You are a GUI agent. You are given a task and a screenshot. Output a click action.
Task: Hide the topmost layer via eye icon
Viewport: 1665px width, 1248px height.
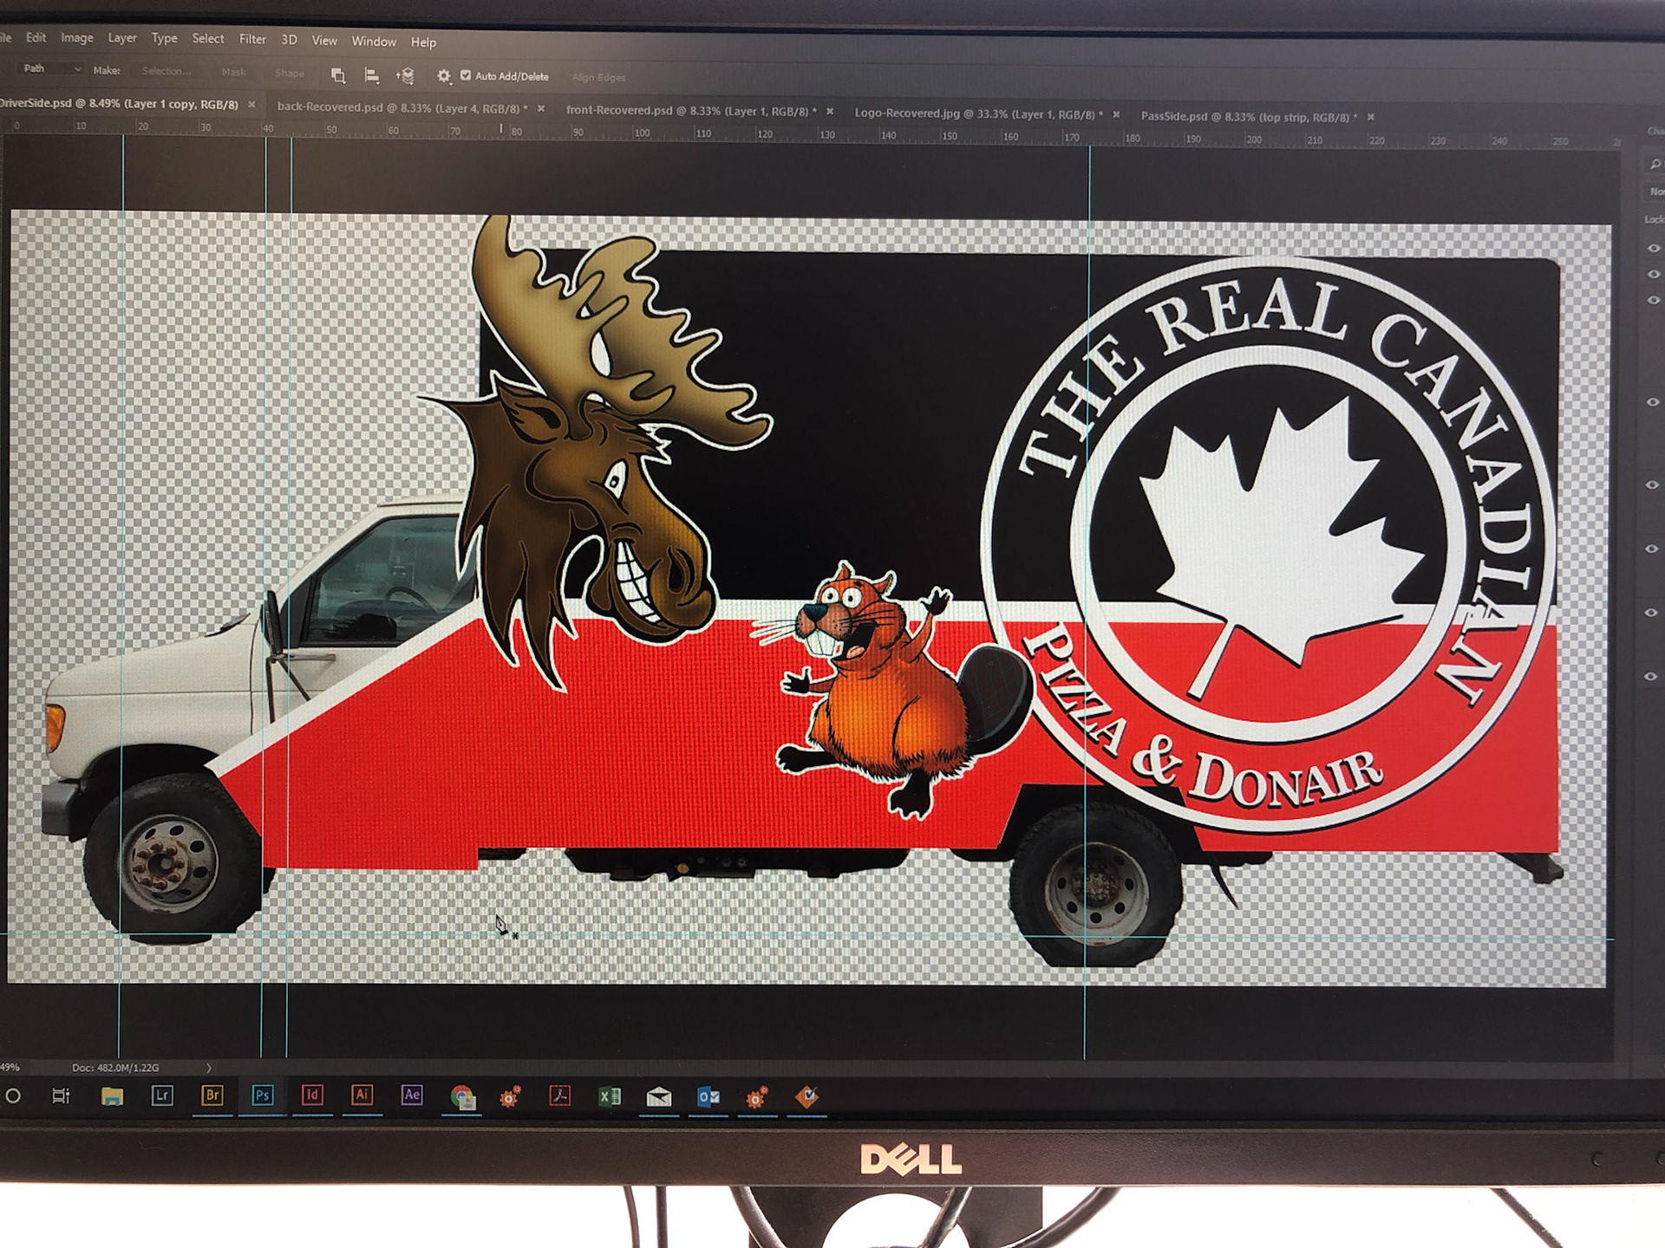pos(1653,248)
